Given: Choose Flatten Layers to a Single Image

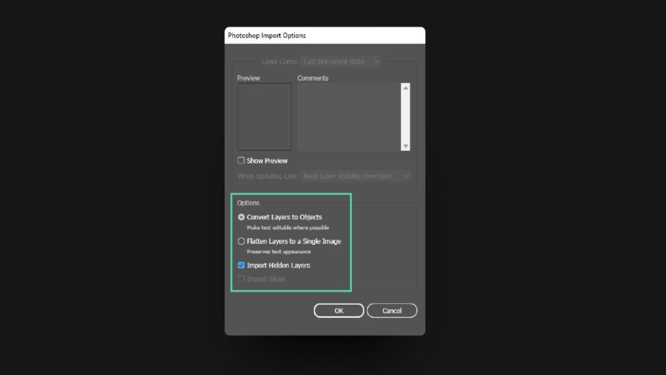Looking at the screenshot, I should coord(241,241).
